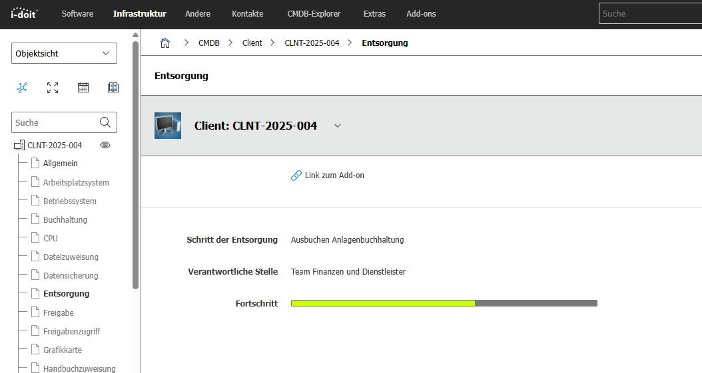702x373 pixels.
Task: Click page icon beside Grafikkarte
Action: tap(35, 349)
